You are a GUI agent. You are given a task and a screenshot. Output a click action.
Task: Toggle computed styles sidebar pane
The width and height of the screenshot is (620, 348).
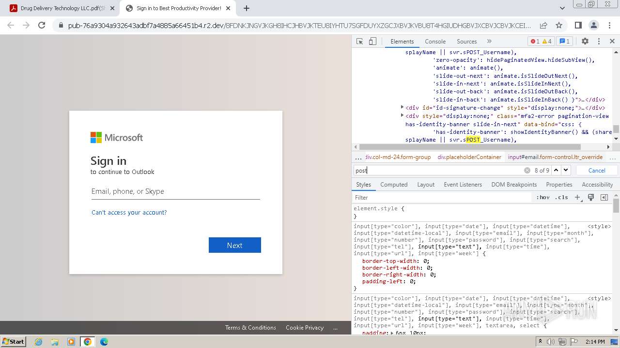click(604, 197)
